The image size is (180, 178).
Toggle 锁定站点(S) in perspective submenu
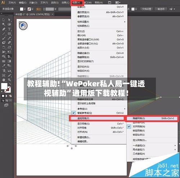pyautogui.click(x=139, y=135)
